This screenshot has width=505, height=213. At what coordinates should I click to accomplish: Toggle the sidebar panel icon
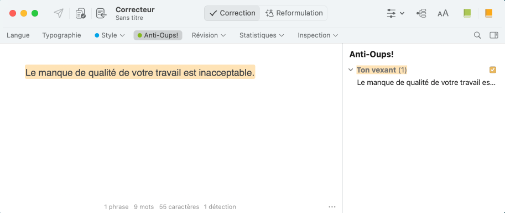click(x=494, y=35)
